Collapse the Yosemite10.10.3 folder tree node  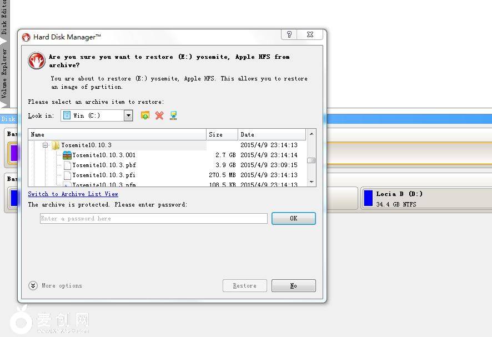[46, 145]
